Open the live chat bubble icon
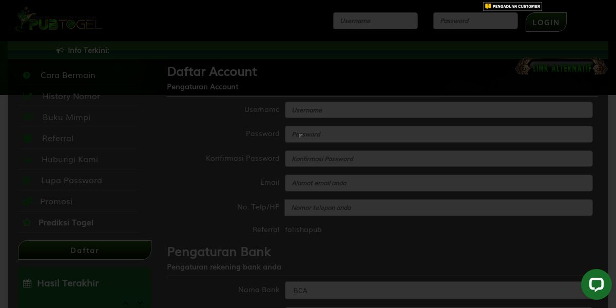Image resolution: width=616 pixels, height=308 pixels. [x=596, y=284]
